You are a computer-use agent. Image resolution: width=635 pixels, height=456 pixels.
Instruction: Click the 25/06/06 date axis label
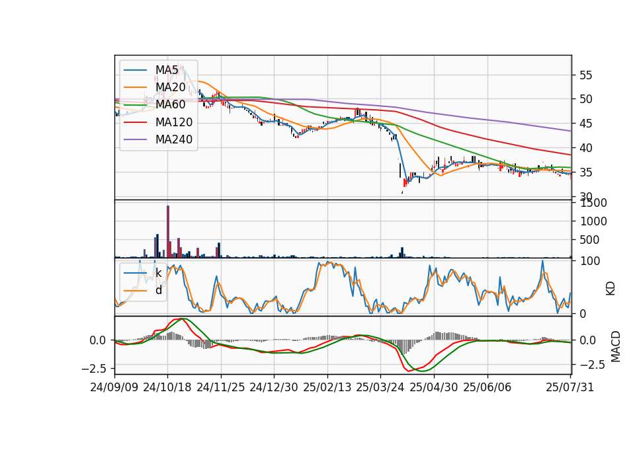point(487,387)
